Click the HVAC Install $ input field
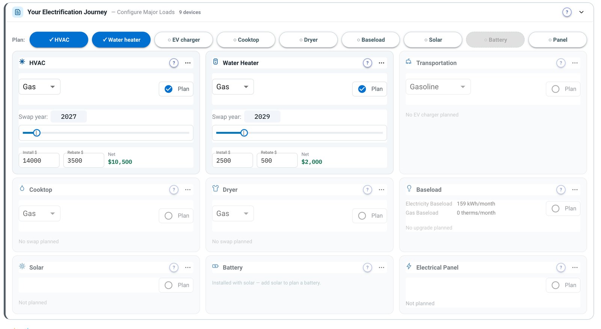 pyautogui.click(x=39, y=160)
